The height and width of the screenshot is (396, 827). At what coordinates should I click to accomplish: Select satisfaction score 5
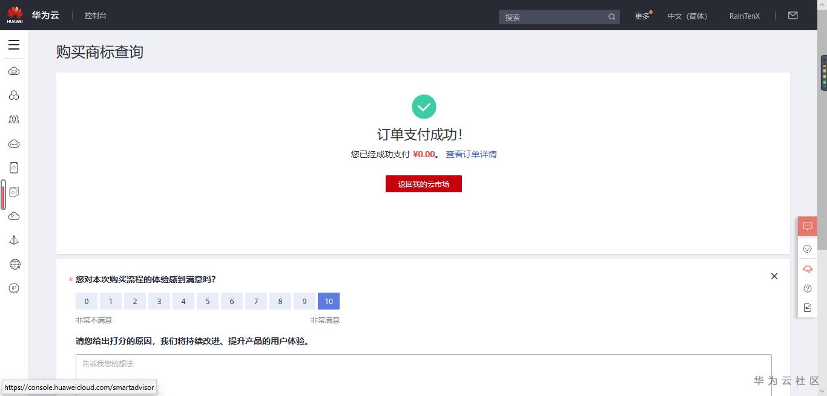(208, 301)
